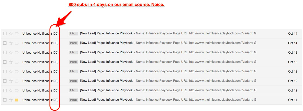The image size is (303, 111).
Task: Star the lower Oct 13 email
Action: (11, 62)
